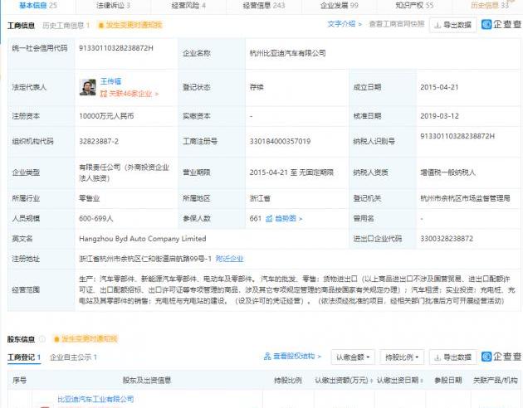Click legal representative name 王传福
Viewport: 523px width, 408px height.
click(x=110, y=81)
